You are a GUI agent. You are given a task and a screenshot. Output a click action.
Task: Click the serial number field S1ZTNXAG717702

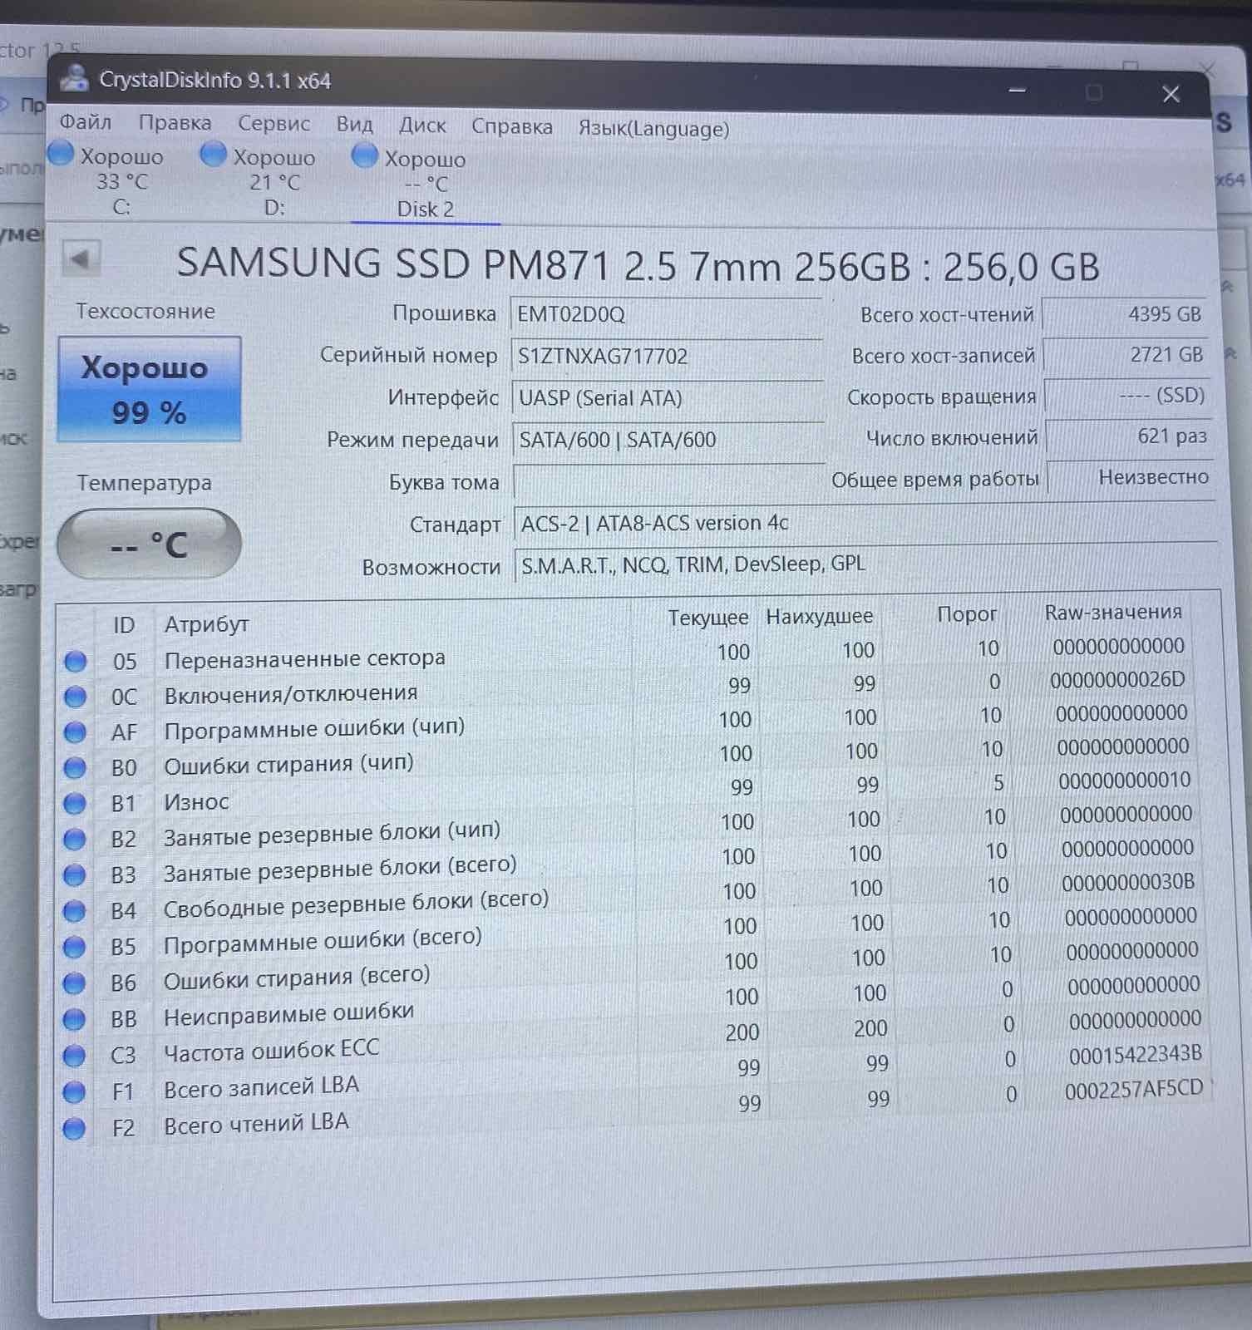coord(667,356)
